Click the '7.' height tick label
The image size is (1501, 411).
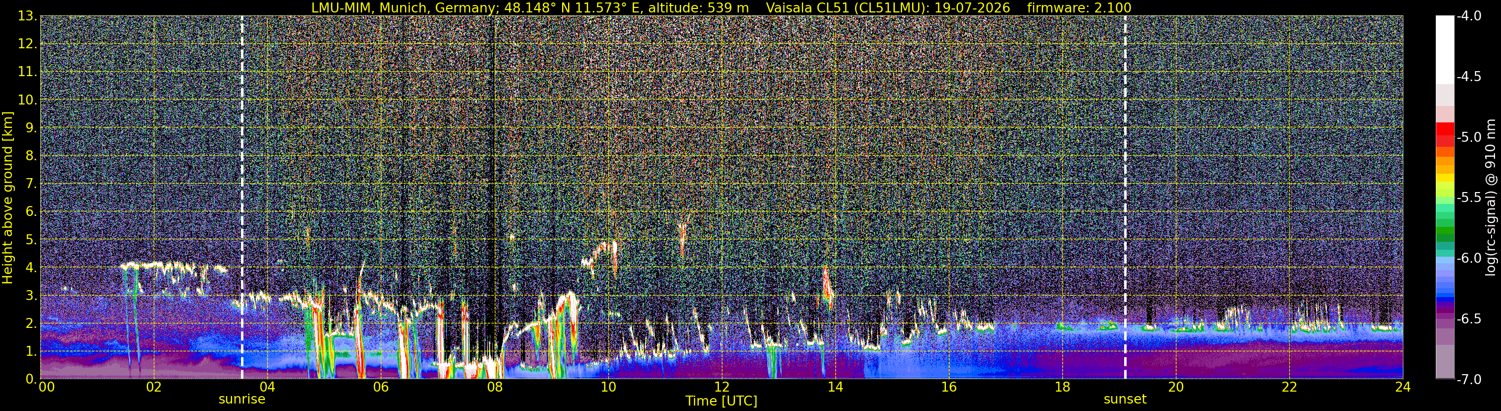[31, 184]
